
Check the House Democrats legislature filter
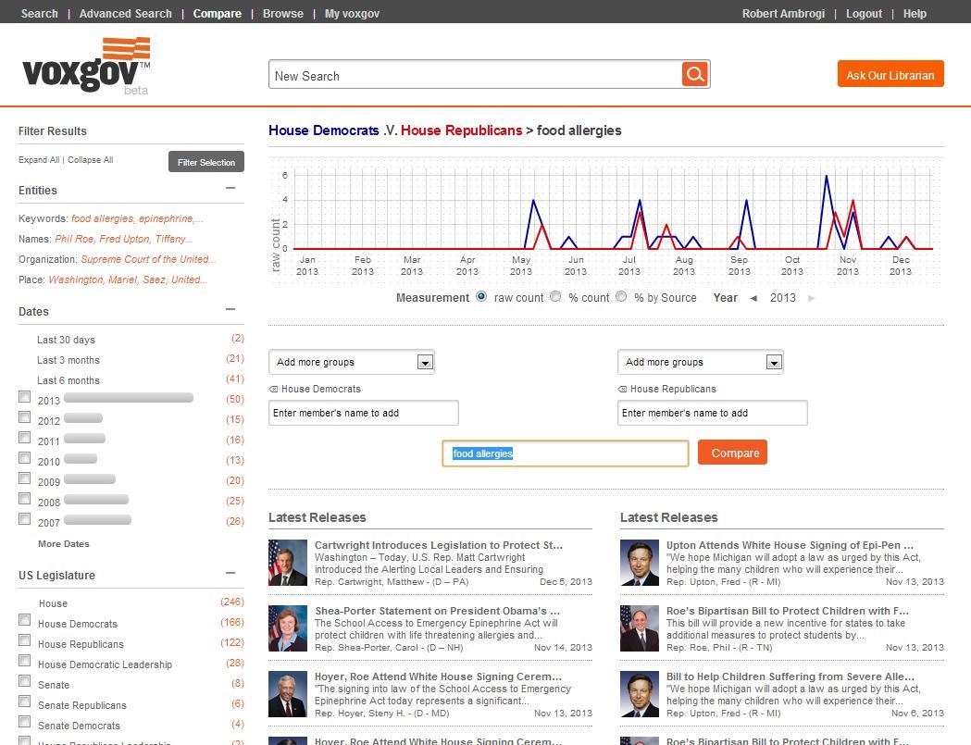(x=25, y=620)
